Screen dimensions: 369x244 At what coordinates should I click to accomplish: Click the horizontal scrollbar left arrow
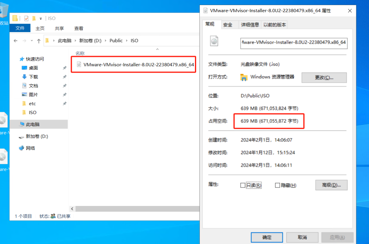click(x=72, y=209)
